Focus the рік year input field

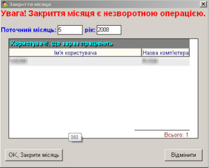click(109, 30)
